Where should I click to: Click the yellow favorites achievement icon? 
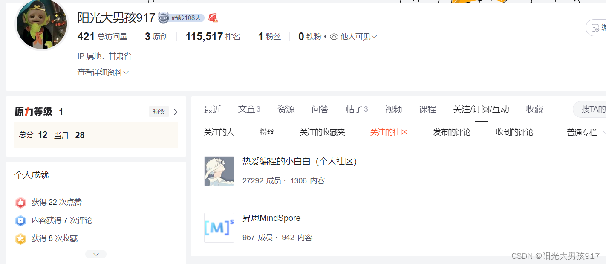(x=20, y=238)
